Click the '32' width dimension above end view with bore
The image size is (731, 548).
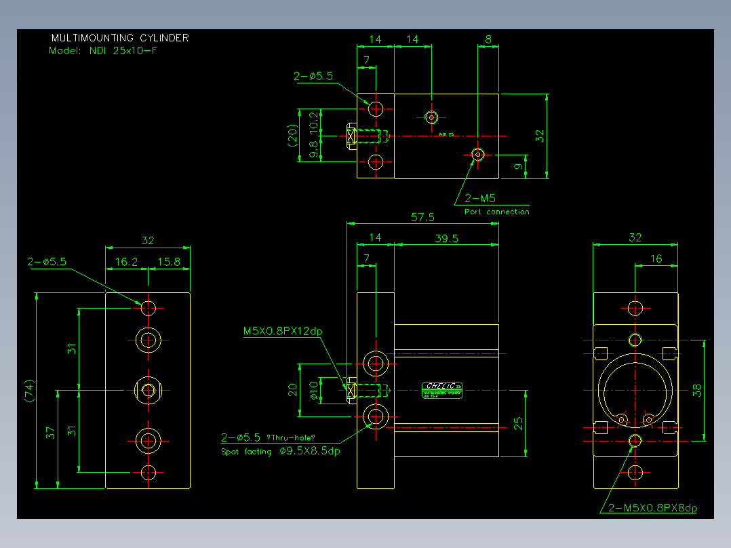coord(635,237)
